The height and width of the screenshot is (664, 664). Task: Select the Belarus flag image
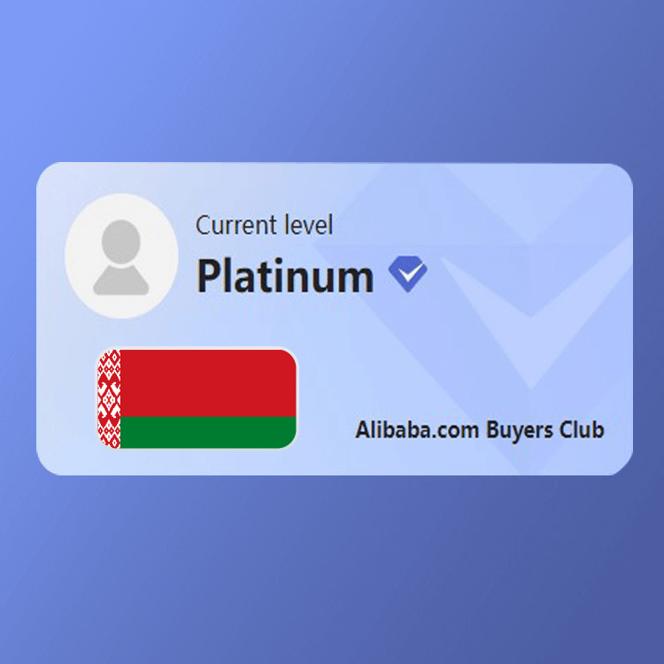(x=197, y=398)
